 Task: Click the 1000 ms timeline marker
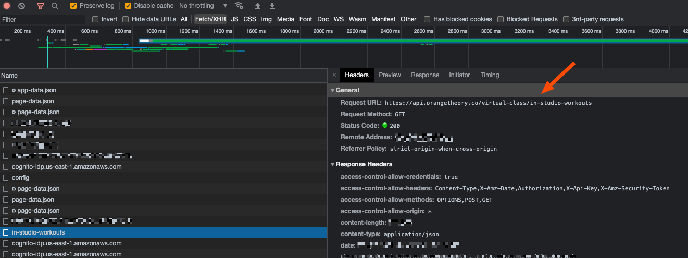tap(156, 31)
